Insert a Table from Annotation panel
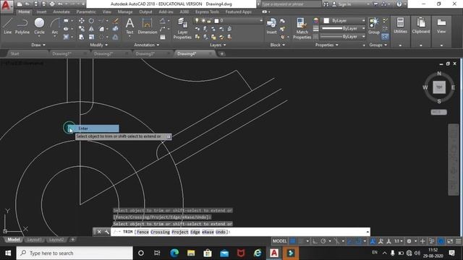Viewport: 463px width, 260px height. coord(162,37)
